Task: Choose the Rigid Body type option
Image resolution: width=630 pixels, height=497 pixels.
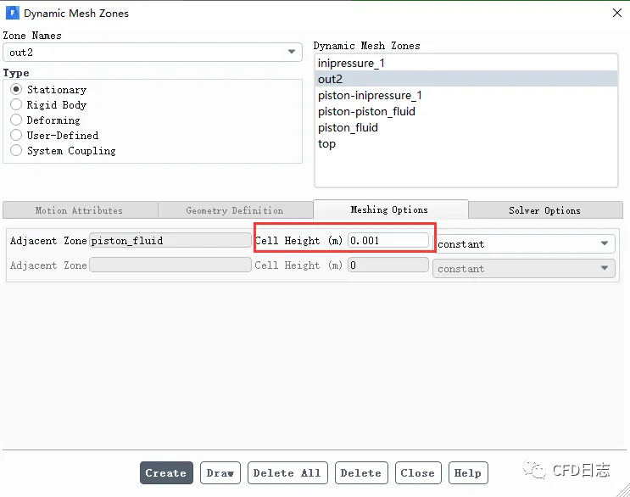Action: point(16,105)
